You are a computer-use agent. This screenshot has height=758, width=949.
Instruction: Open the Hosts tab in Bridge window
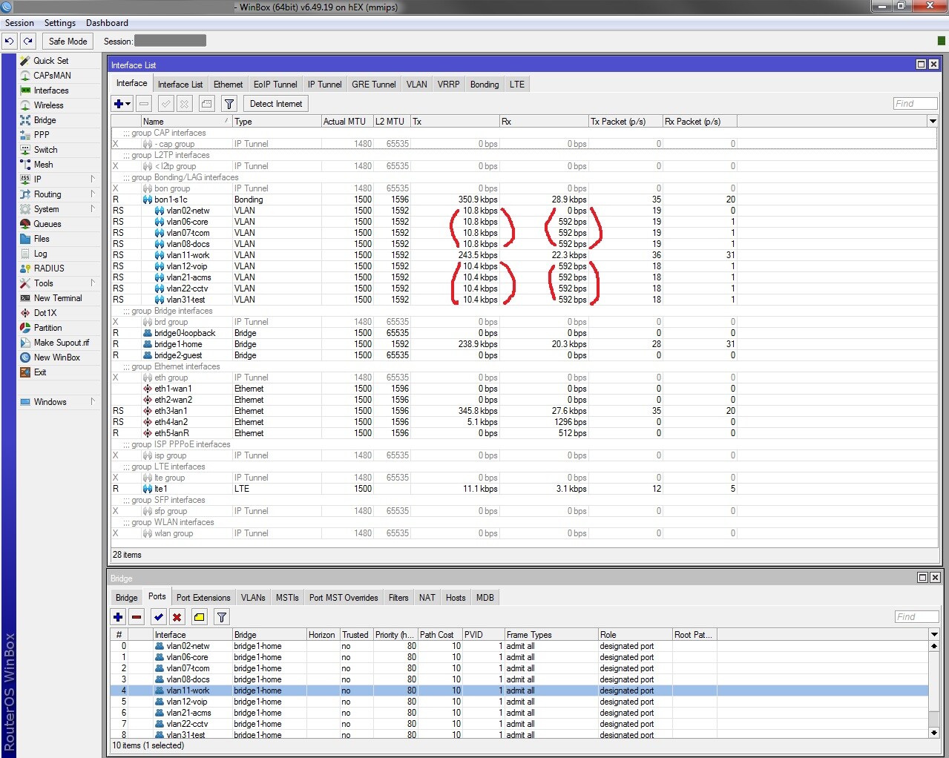point(456,598)
